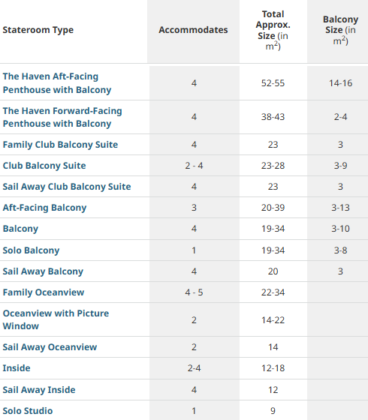Screen dimensions: 368x420
Task: Open the Solo Studio link
Action: [x=28, y=411]
